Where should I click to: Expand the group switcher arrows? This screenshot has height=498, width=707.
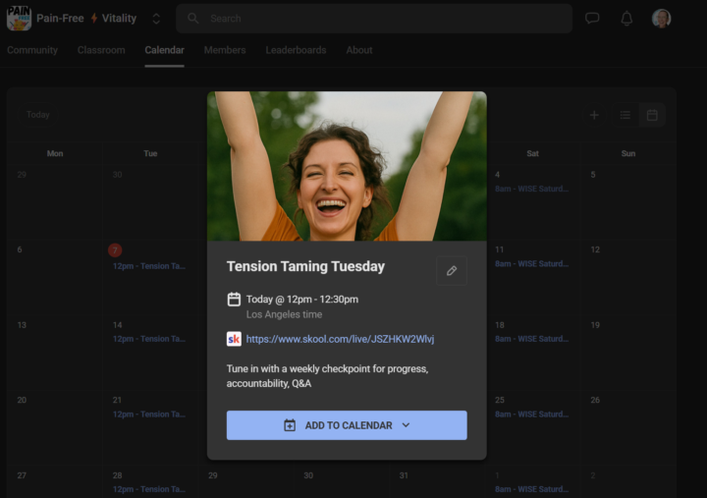coord(155,19)
